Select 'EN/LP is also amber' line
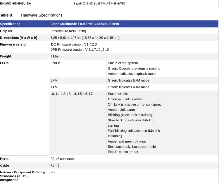The width and height of the screenshot is (219, 183). [x=123, y=152]
